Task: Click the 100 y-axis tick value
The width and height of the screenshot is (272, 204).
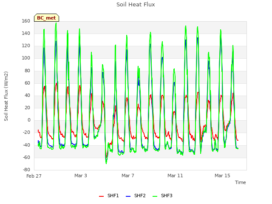Action: coord(26,58)
